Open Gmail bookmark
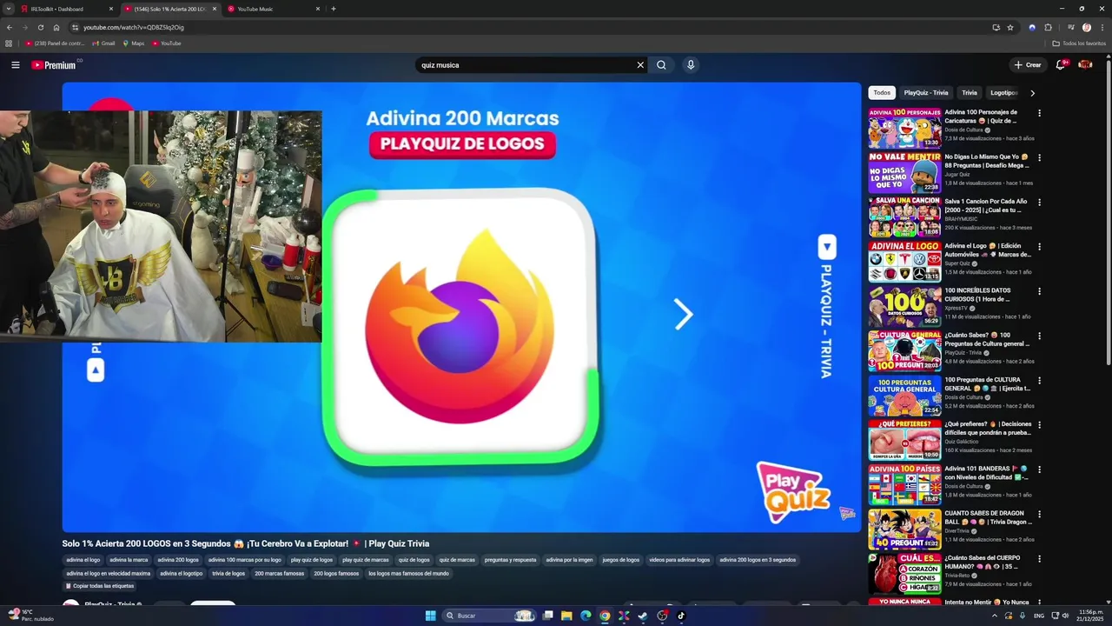Screen dimensions: 1112x626 click(103, 43)
